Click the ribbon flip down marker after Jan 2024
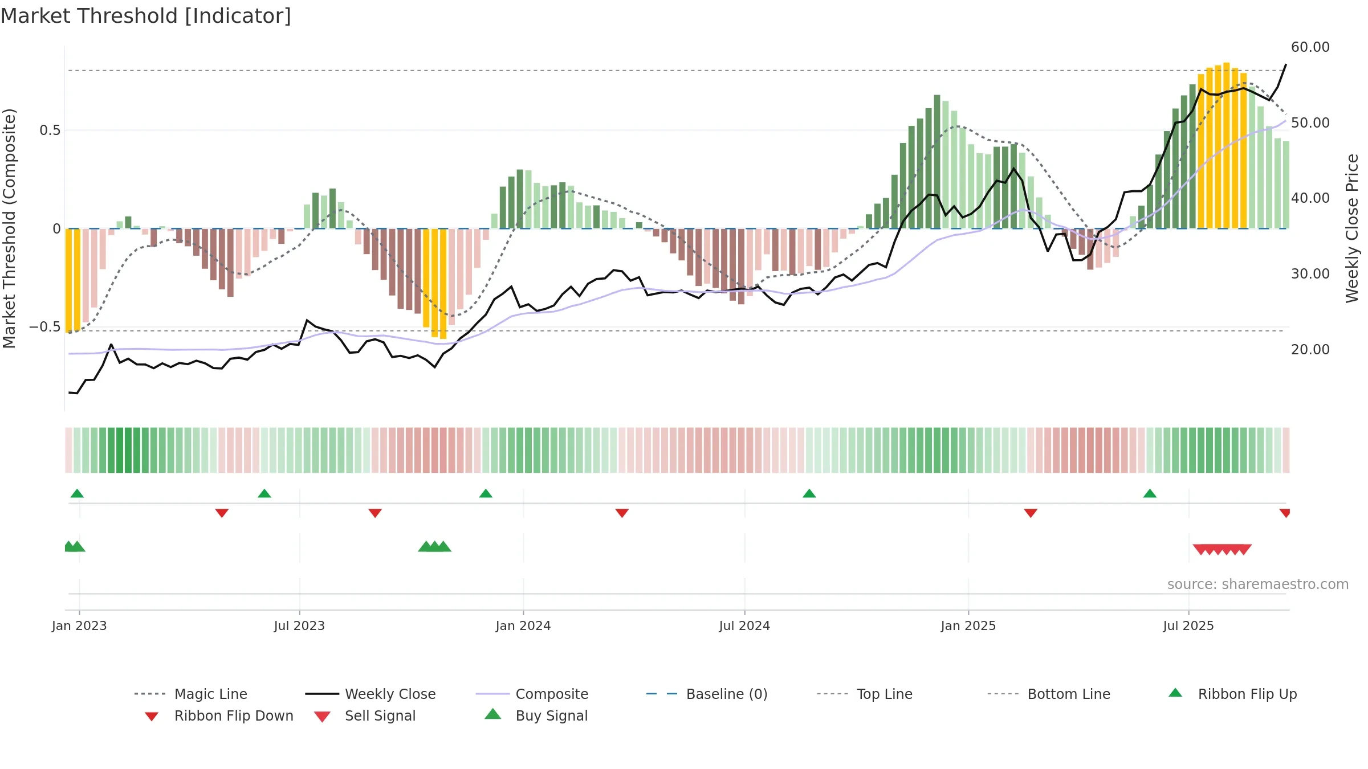Viewport: 1368px width, 769px height. [622, 513]
